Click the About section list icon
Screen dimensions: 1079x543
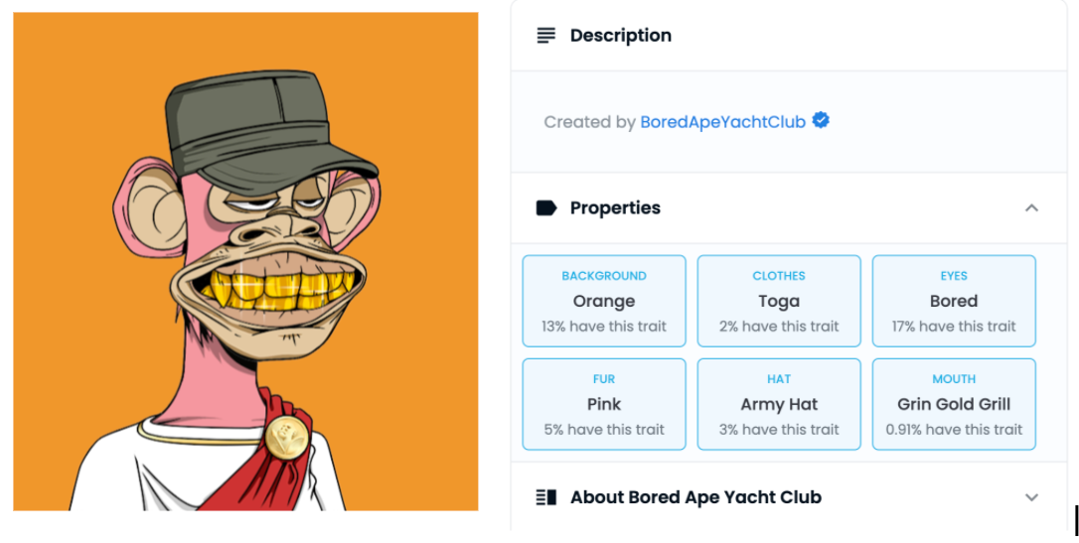tap(546, 497)
